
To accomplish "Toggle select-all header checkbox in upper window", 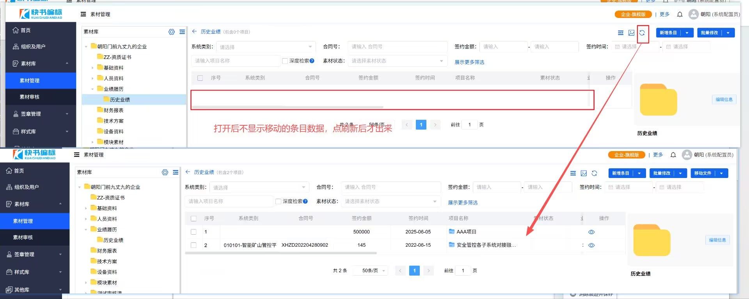I will [200, 78].
